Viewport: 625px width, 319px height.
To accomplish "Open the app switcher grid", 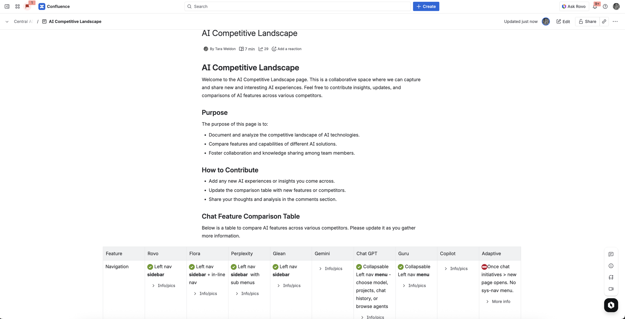I will tap(17, 6).
